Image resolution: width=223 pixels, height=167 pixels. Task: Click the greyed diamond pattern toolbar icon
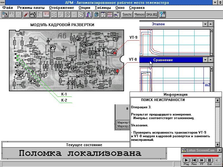[68, 14]
